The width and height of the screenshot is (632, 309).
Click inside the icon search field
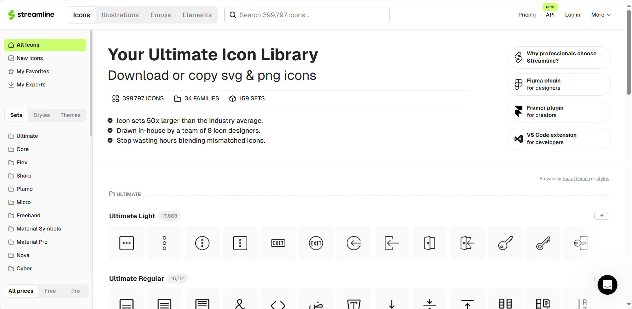point(307,15)
